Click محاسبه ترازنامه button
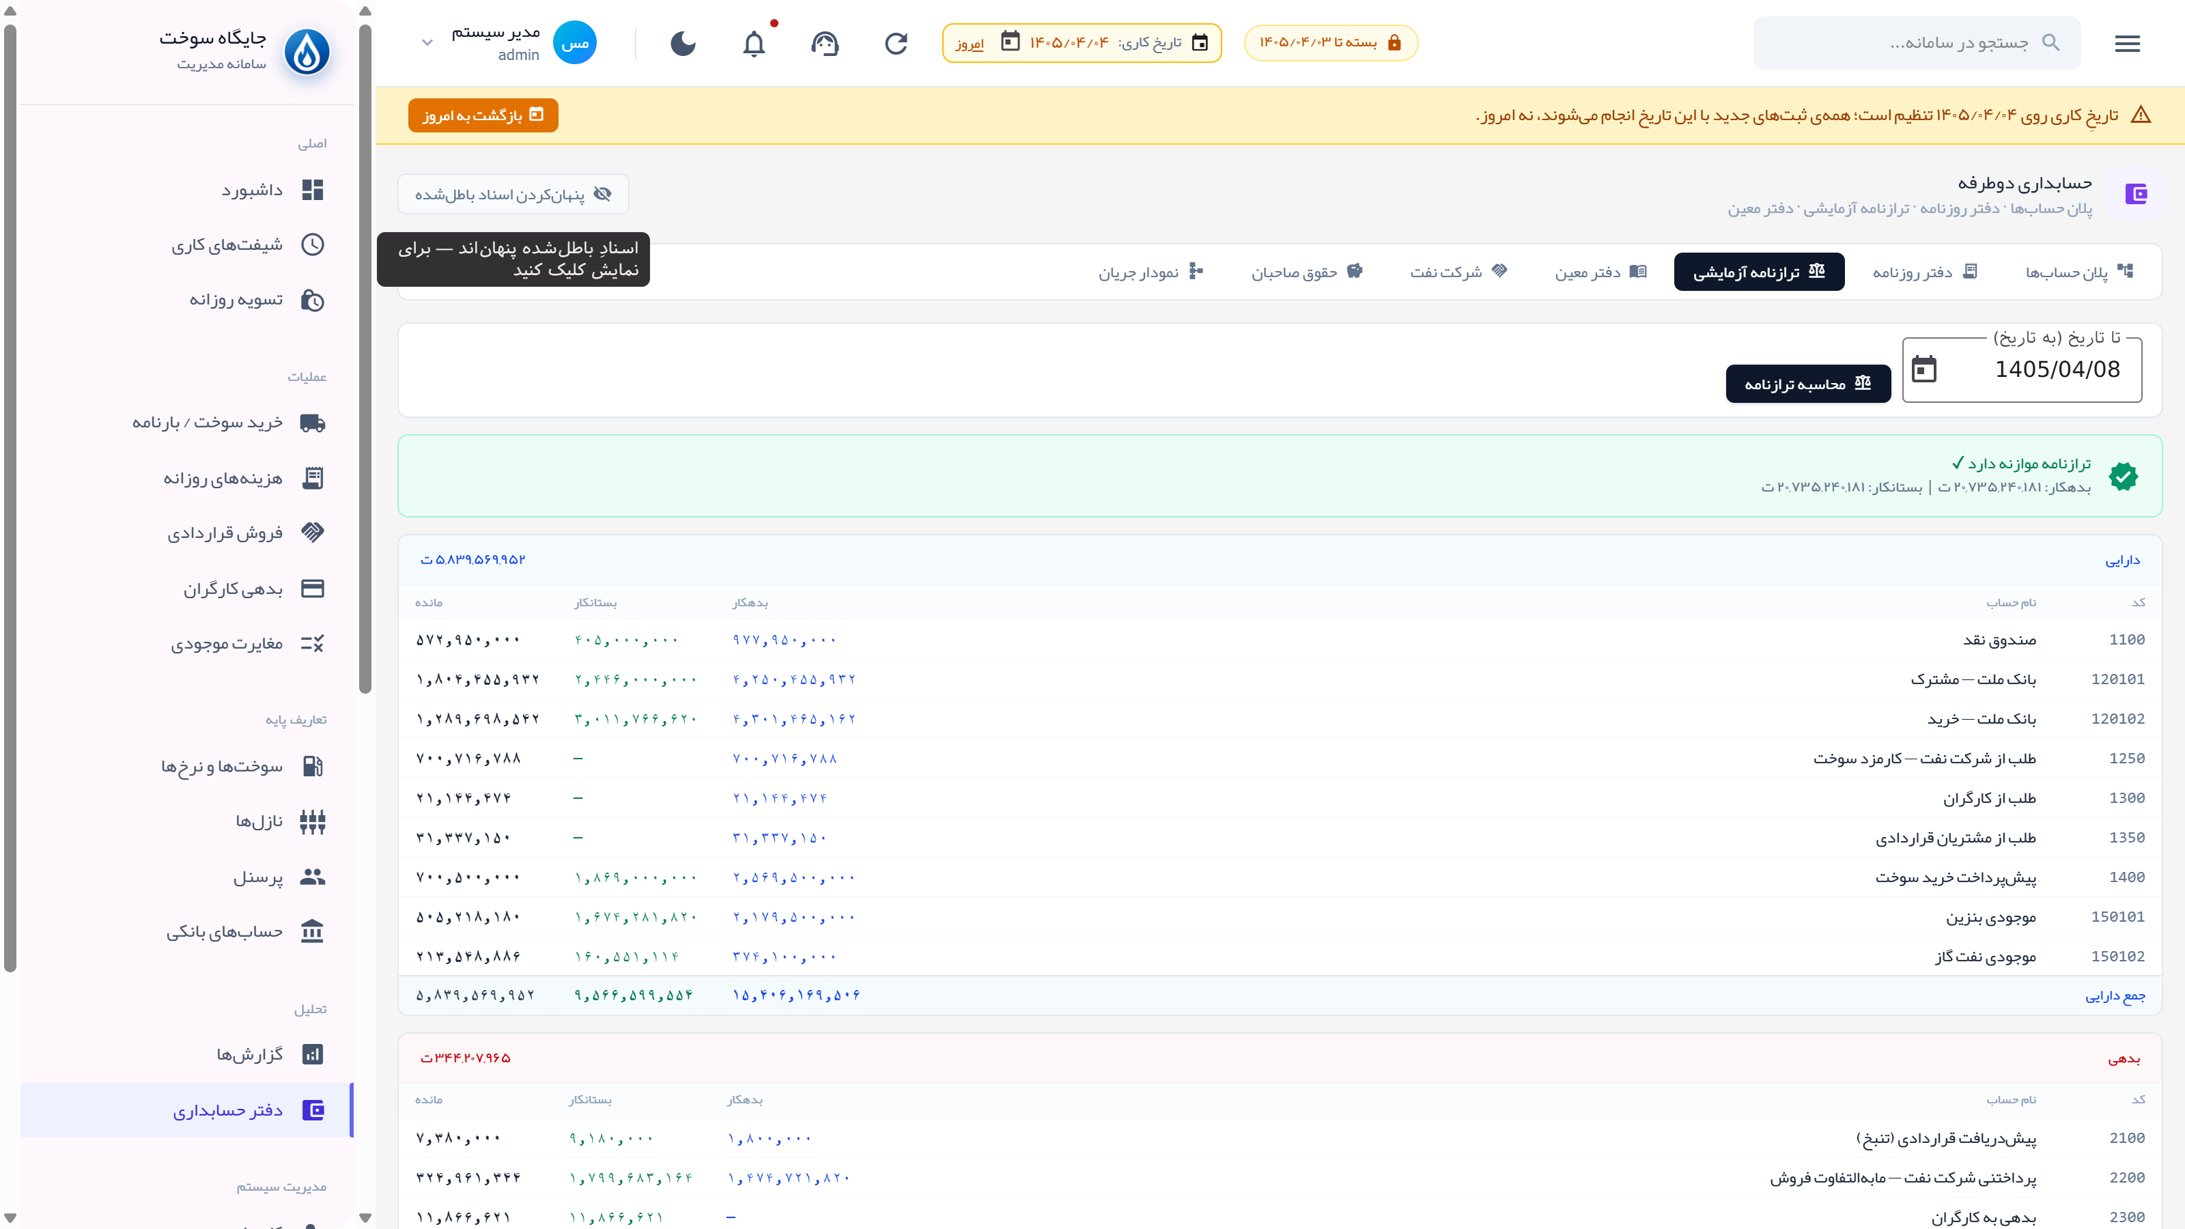 (x=1807, y=384)
